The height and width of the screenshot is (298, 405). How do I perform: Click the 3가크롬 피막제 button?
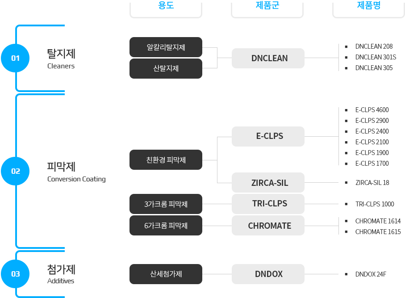click(166, 204)
